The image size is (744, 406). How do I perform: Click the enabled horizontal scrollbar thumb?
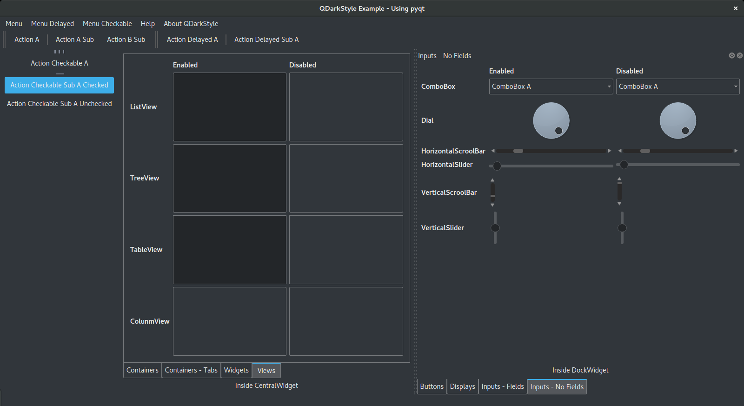(518, 151)
